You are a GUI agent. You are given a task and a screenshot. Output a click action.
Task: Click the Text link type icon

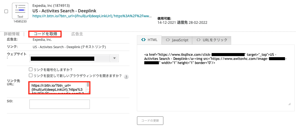(x=20, y=11)
